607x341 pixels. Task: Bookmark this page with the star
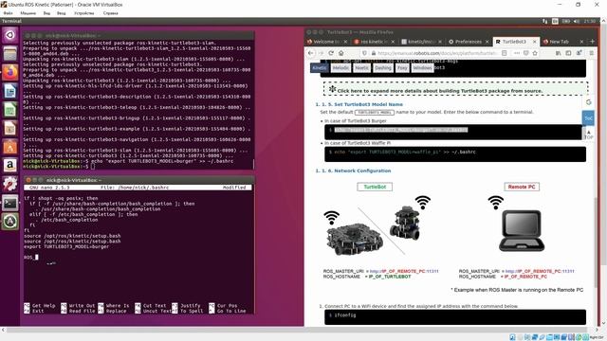[x=535, y=53]
